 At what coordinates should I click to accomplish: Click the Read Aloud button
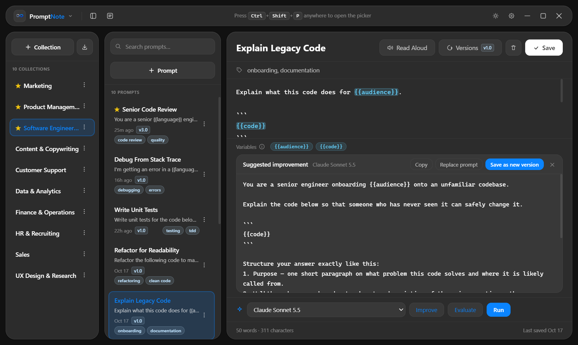pyautogui.click(x=407, y=48)
